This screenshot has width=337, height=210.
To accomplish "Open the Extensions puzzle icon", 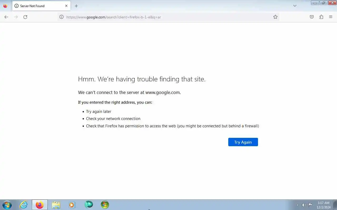I will pyautogui.click(x=321, y=17).
